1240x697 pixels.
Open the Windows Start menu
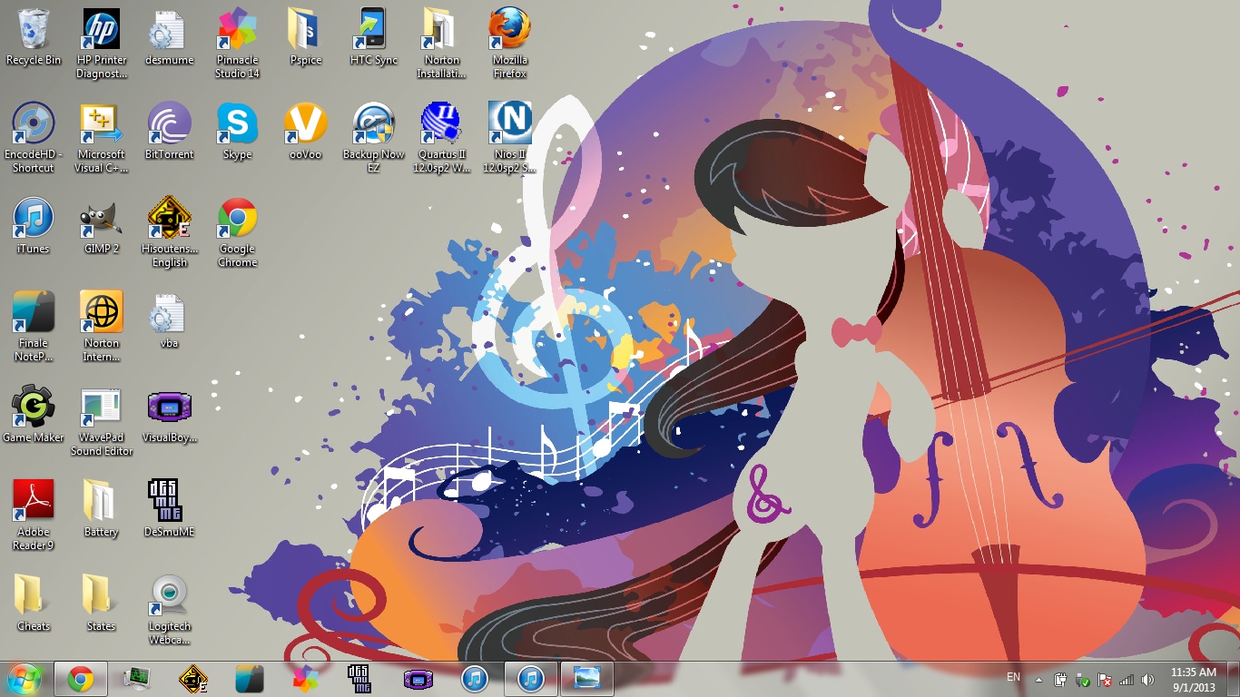click(24, 678)
